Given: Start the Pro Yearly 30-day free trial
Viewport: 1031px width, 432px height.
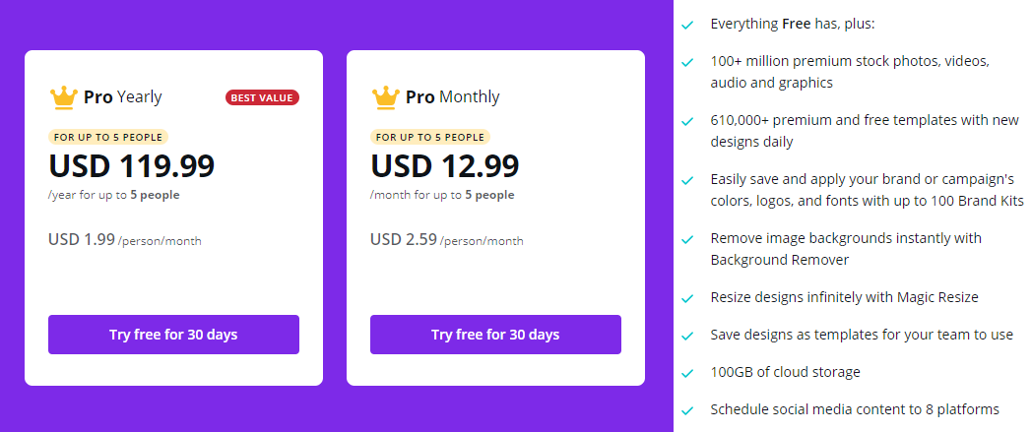Looking at the screenshot, I should click(x=173, y=335).
